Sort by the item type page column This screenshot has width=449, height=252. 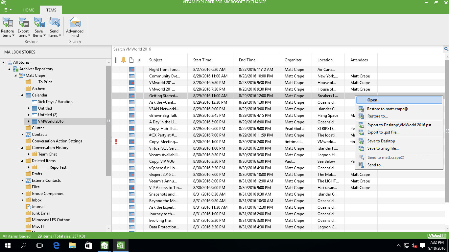pos(131,60)
